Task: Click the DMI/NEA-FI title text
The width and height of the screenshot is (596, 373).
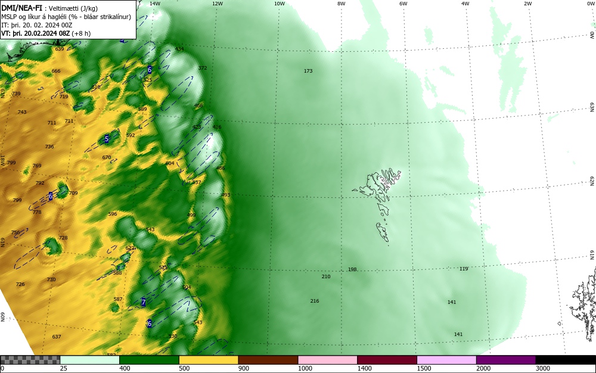Action: point(21,8)
